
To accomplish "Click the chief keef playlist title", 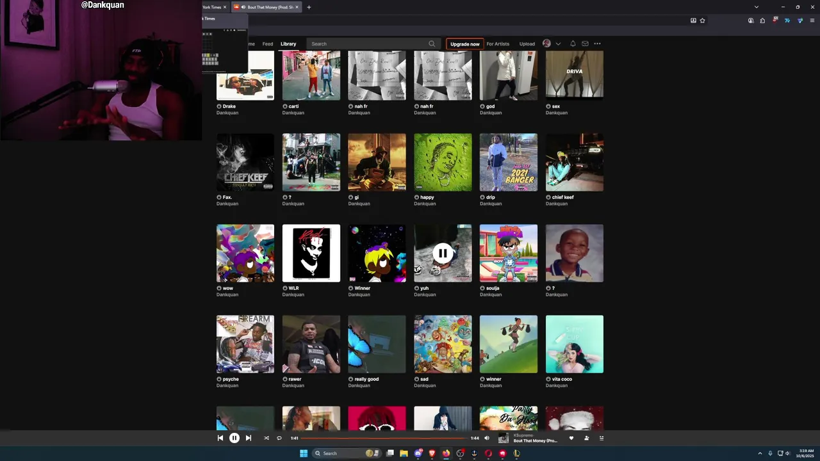I will pos(563,197).
